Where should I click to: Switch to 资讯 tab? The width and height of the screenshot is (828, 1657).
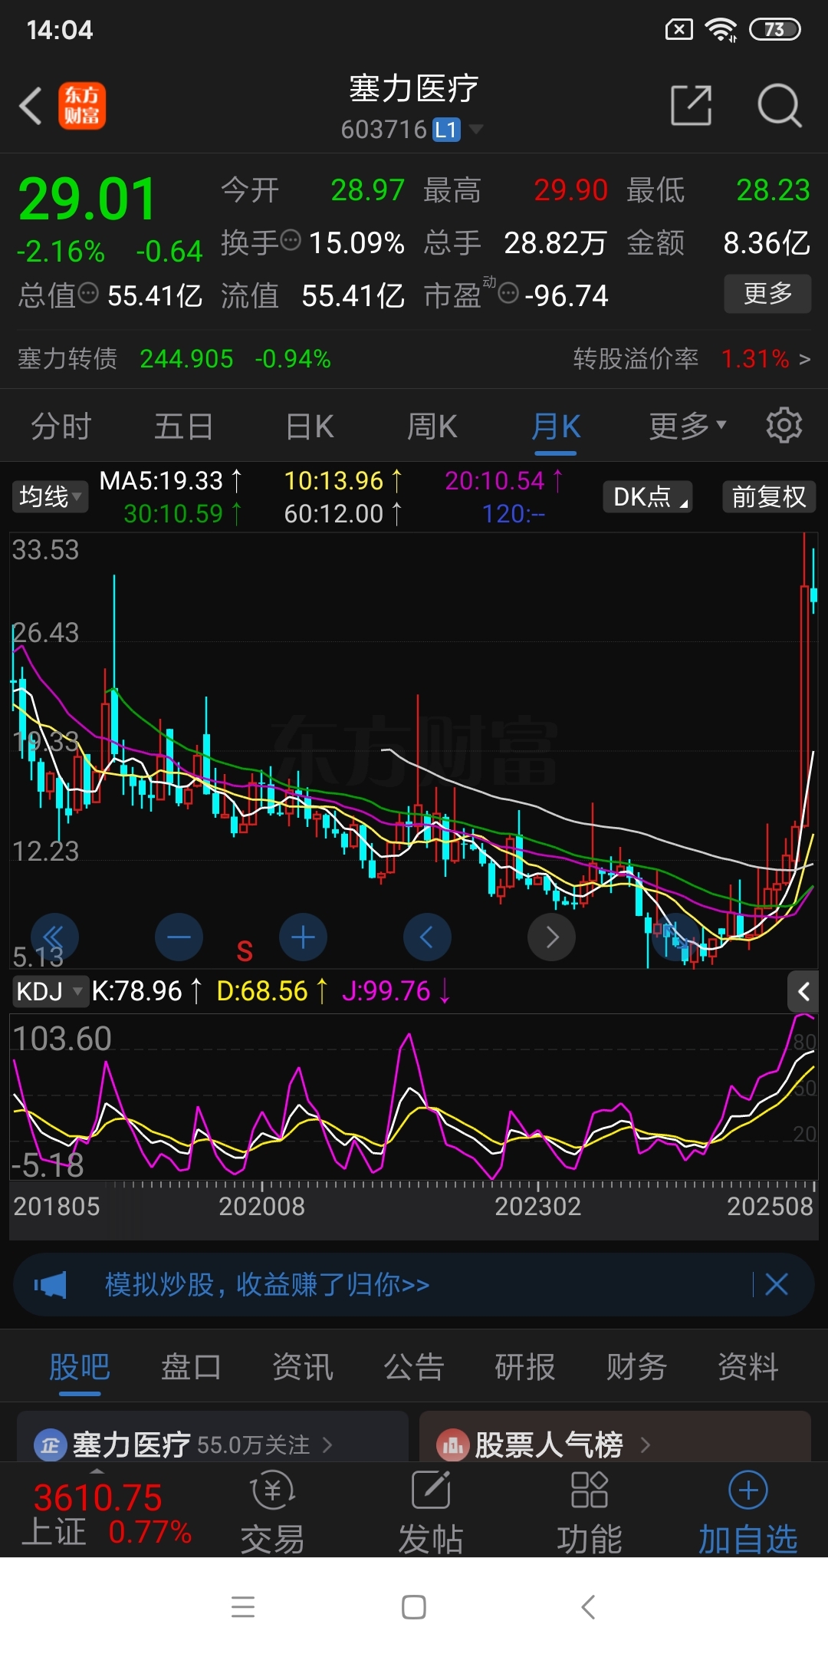pyautogui.click(x=303, y=1367)
